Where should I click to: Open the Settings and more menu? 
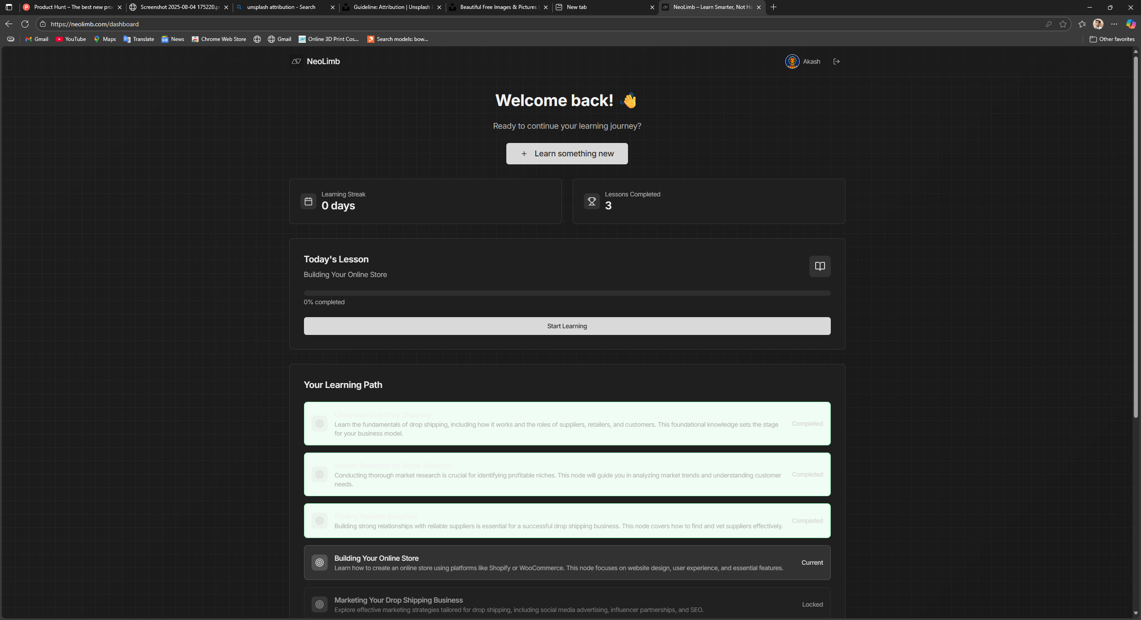[1115, 24]
